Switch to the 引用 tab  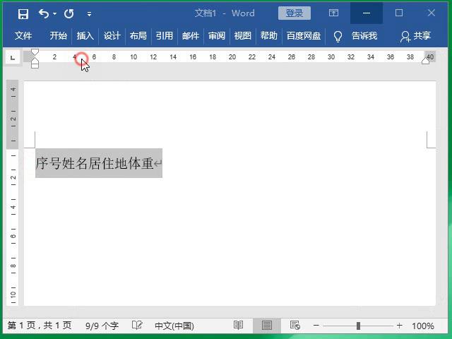pos(165,36)
